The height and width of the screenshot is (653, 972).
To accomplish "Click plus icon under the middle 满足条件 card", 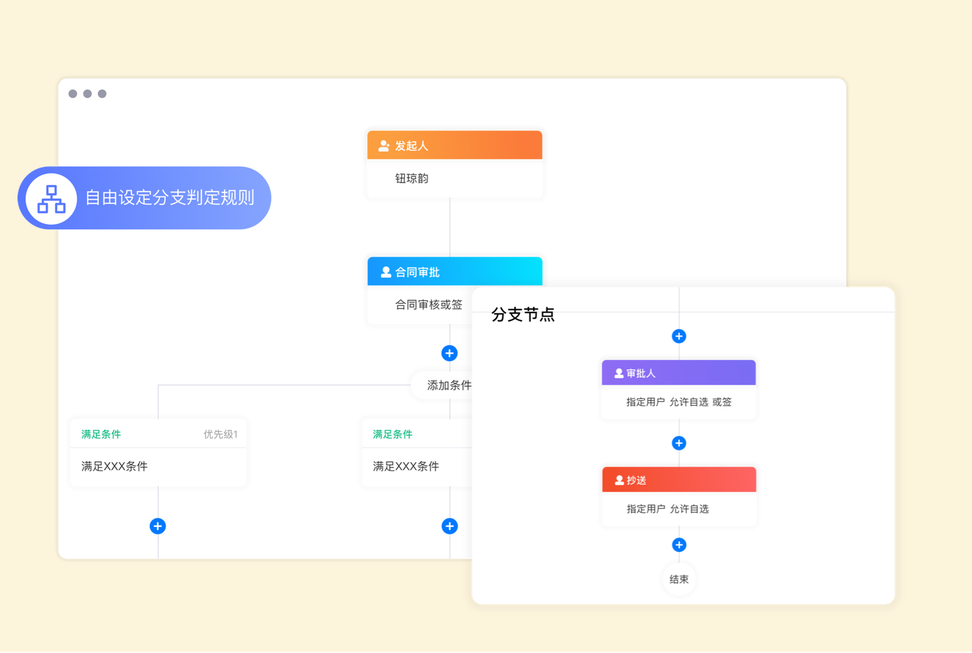I will point(449,526).
